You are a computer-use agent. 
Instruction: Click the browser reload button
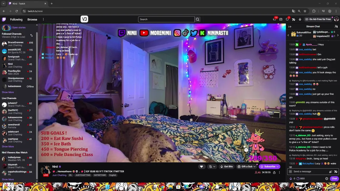click(16, 11)
